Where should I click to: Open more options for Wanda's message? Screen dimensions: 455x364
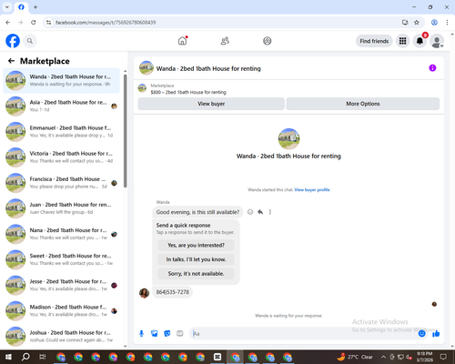[270, 212]
